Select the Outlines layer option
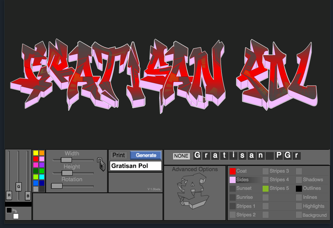Image resolution: width=333 pixels, height=228 pixels. [312, 188]
